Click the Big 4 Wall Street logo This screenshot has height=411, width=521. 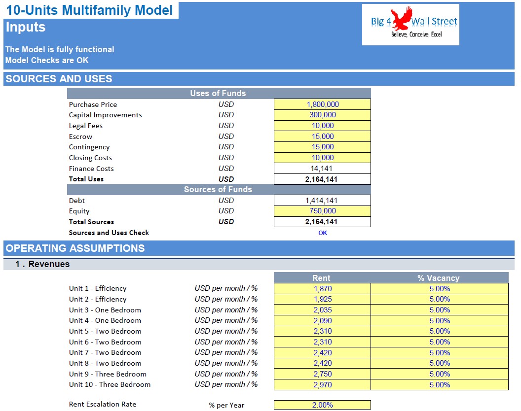click(410, 25)
